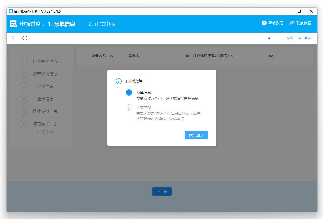Open 特种设备信息 step

[x=45, y=112]
